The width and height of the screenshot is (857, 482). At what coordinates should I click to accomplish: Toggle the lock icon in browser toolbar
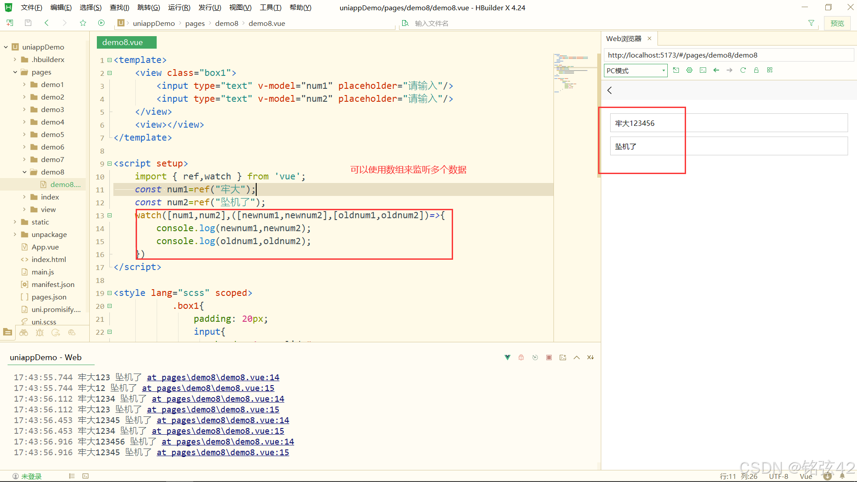point(756,70)
